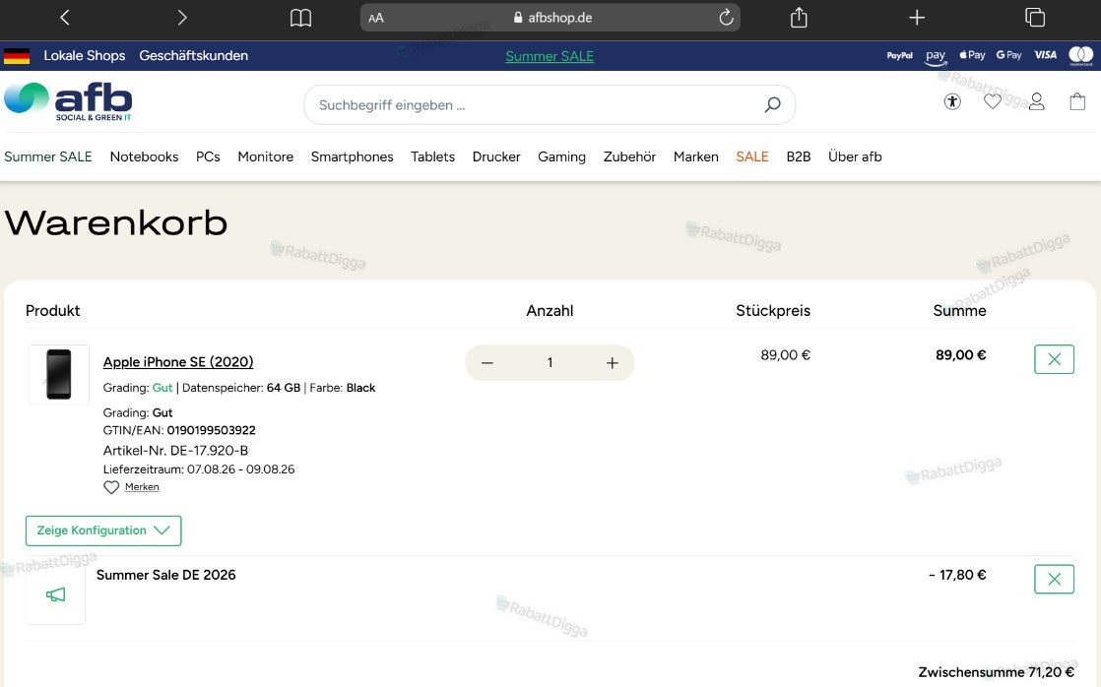1101x687 pixels.
Task: Open the shopping bag cart icon
Action: point(1077,101)
